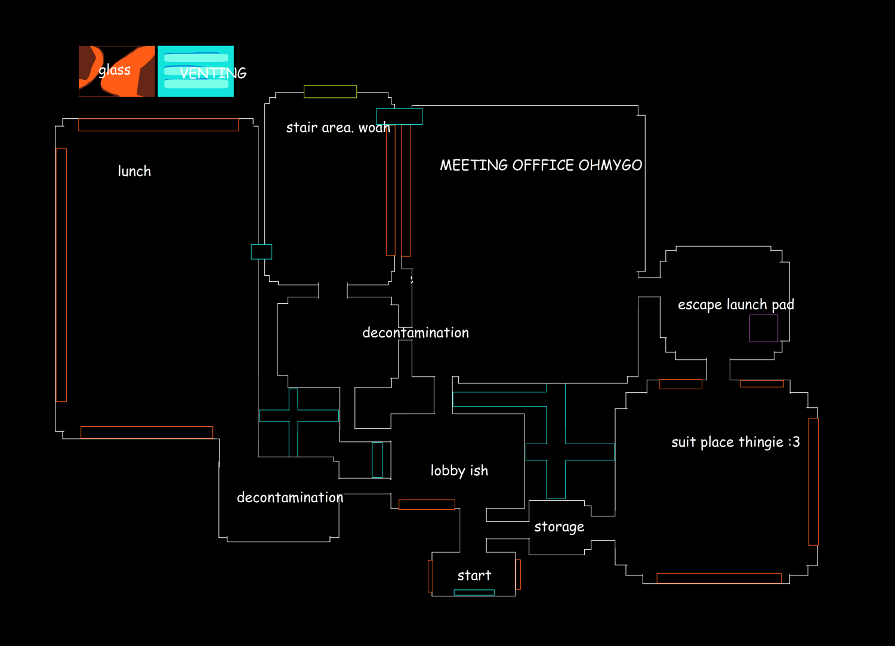Click the tall glass panel on lunch's left wall
The width and height of the screenshot is (895, 646).
(61, 275)
